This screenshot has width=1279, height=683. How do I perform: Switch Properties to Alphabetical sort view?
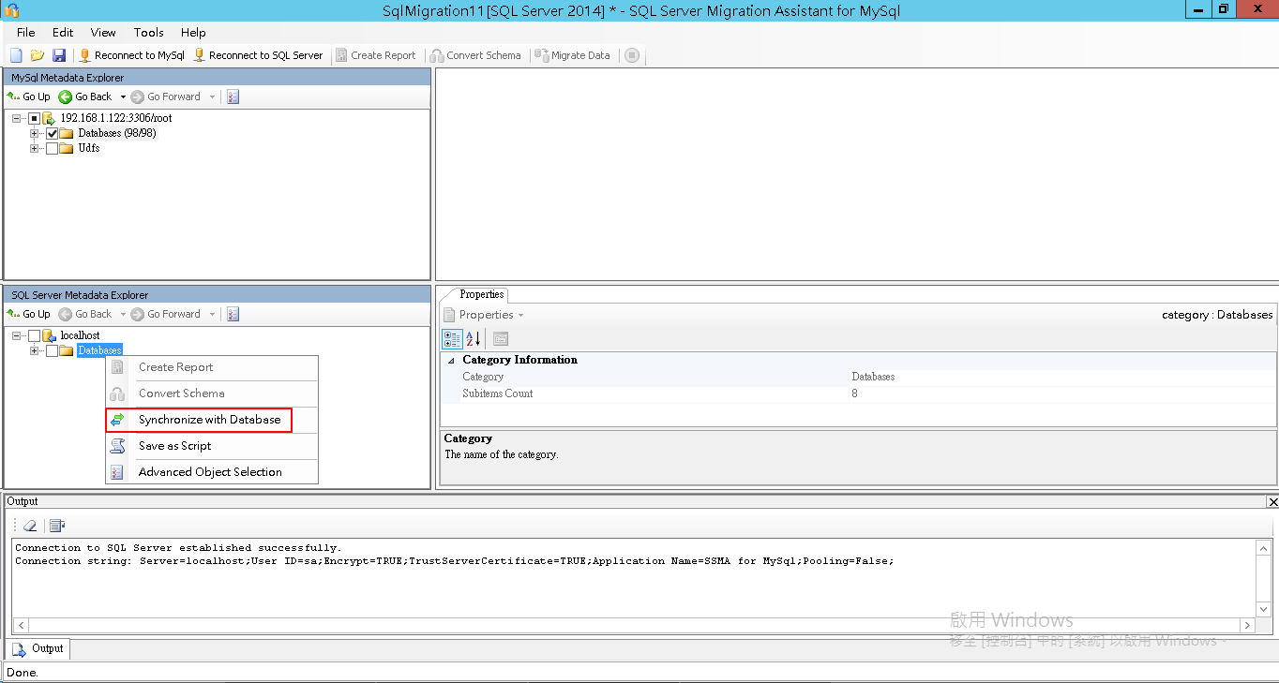click(x=472, y=338)
